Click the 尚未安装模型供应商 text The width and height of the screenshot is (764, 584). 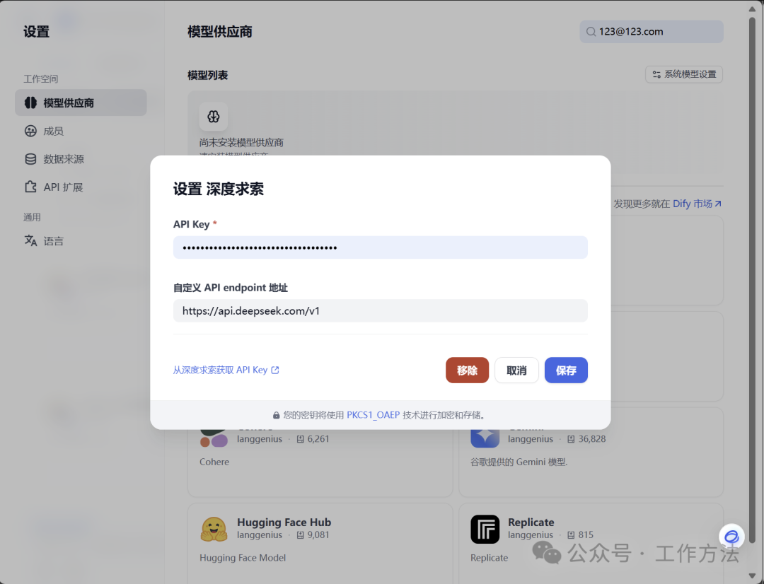click(x=241, y=143)
